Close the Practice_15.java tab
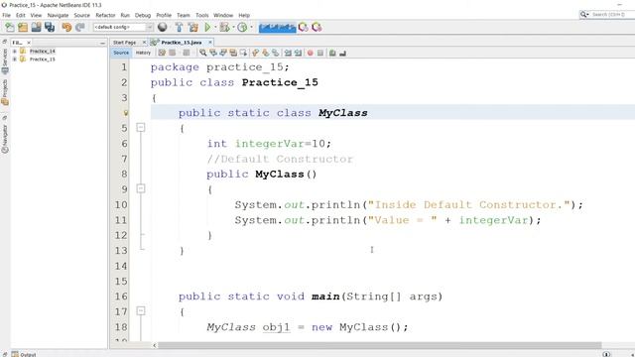635x357 pixels. 210,42
